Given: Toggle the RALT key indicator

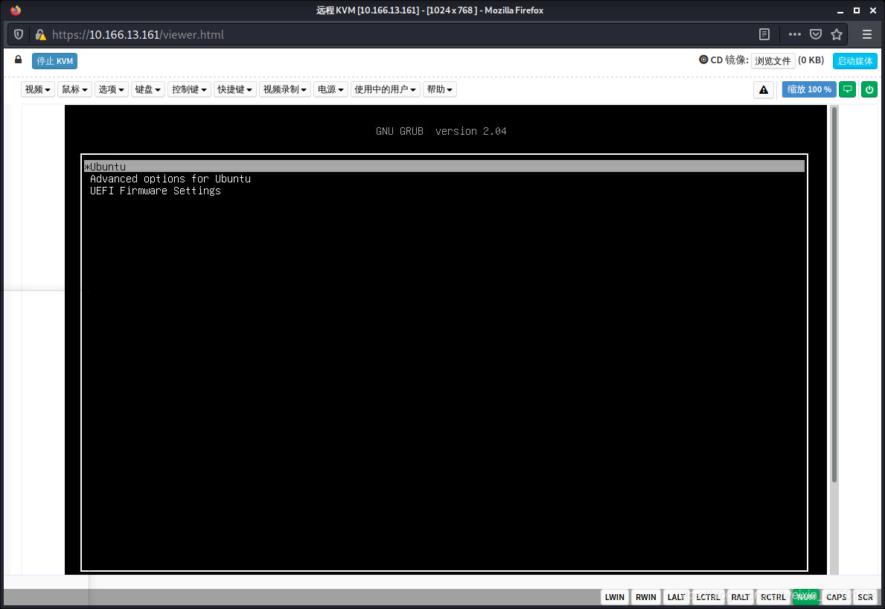Looking at the screenshot, I should tap(741, 596).
